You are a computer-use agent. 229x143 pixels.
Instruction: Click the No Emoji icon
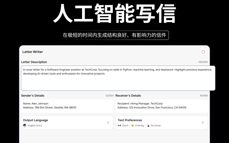tap(148, 126)
